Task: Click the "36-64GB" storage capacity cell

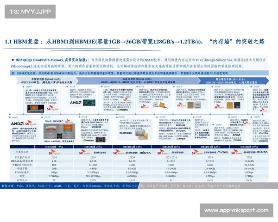Action: [x=249, y=168]
